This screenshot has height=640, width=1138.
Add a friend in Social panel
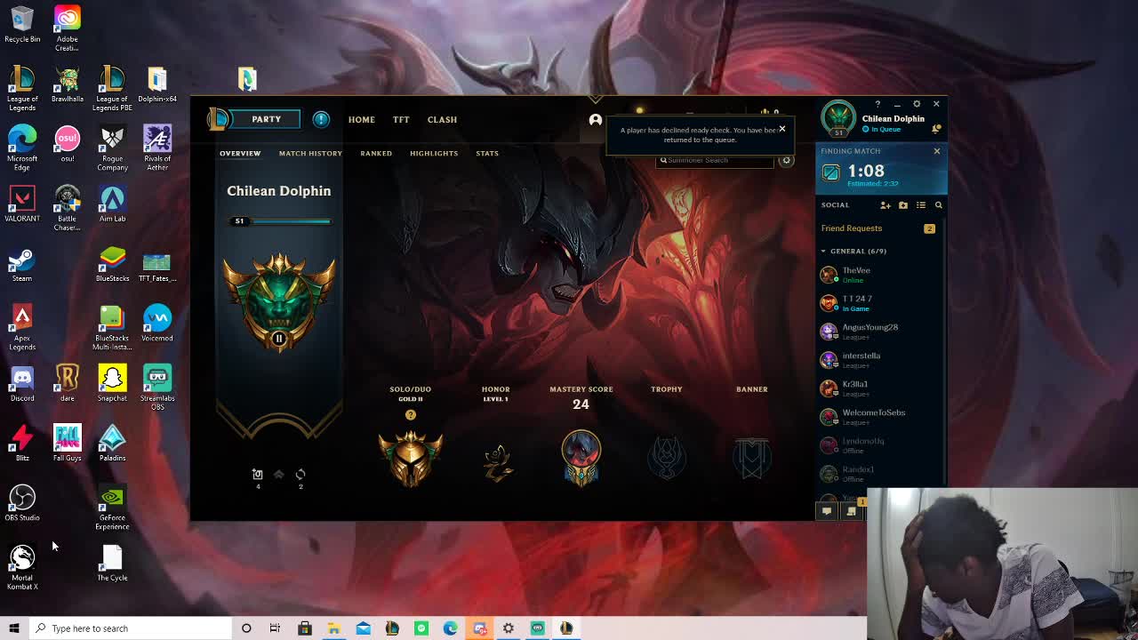click(886, 205)
